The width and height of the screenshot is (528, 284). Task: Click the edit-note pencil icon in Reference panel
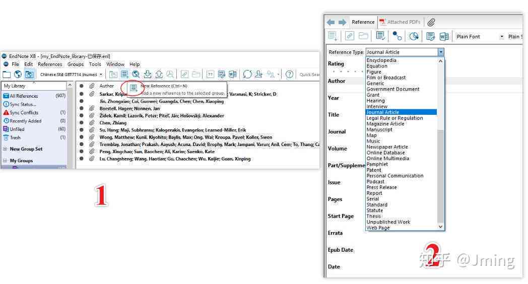point(430,36)
